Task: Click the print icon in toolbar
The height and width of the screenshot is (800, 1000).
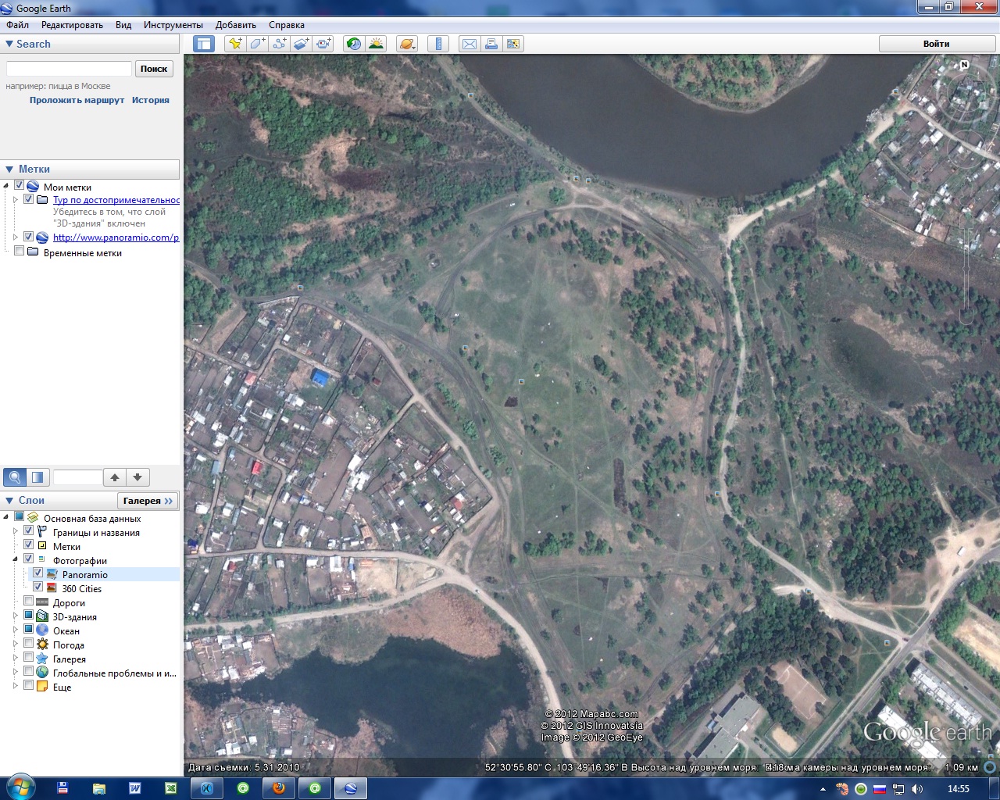Action: pyautogui.click(x=491, y=44)
